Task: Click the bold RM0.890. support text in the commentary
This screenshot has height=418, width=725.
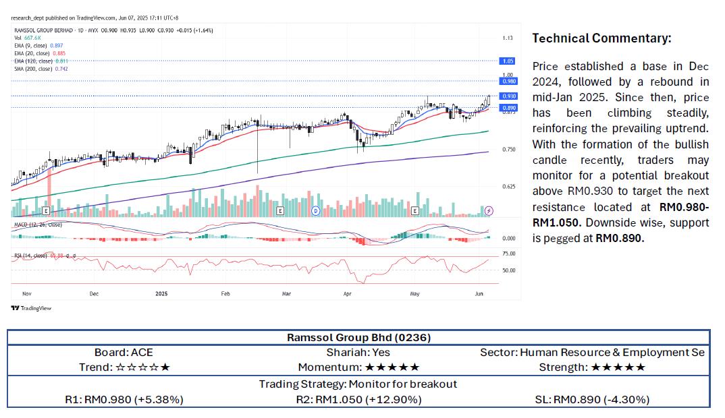Action: point(620,239)
